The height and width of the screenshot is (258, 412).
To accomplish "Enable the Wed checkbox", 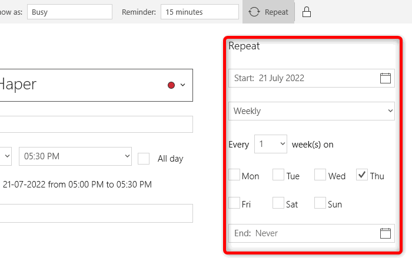I will tap(320, 175).
